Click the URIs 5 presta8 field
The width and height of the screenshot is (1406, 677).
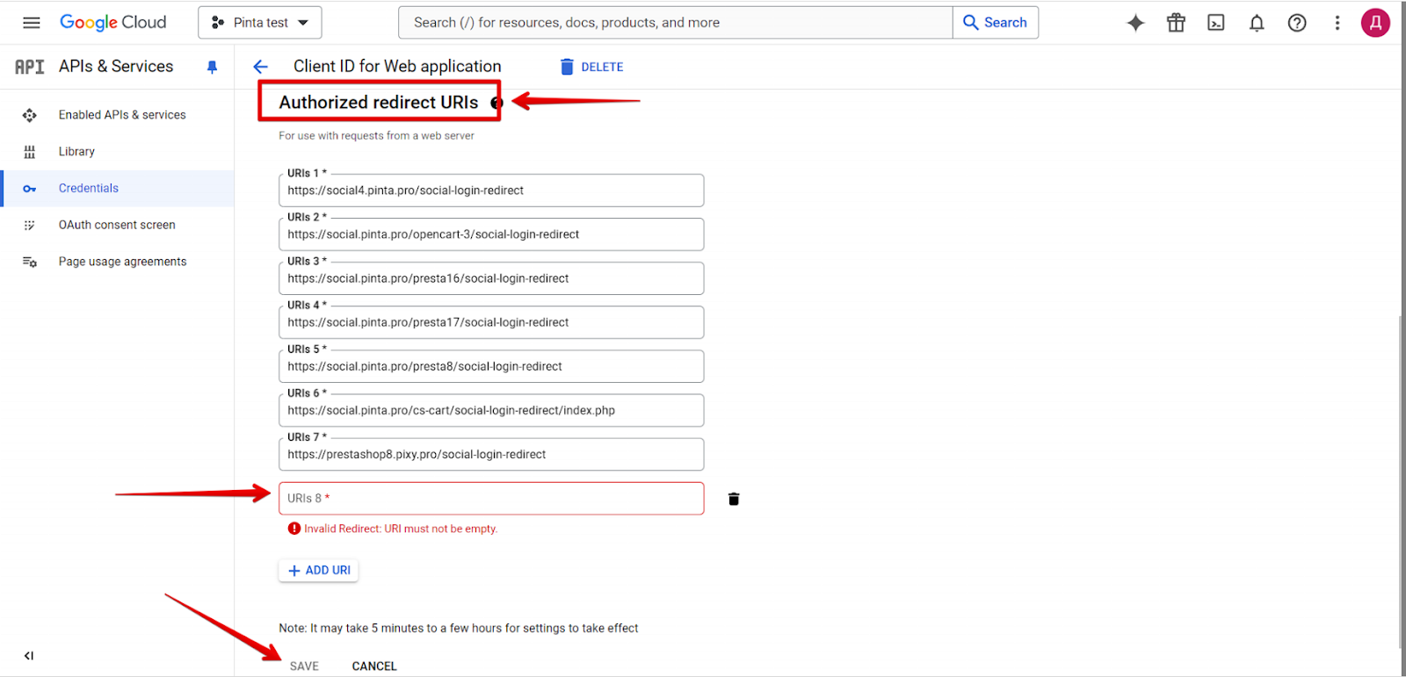[491, 366]
